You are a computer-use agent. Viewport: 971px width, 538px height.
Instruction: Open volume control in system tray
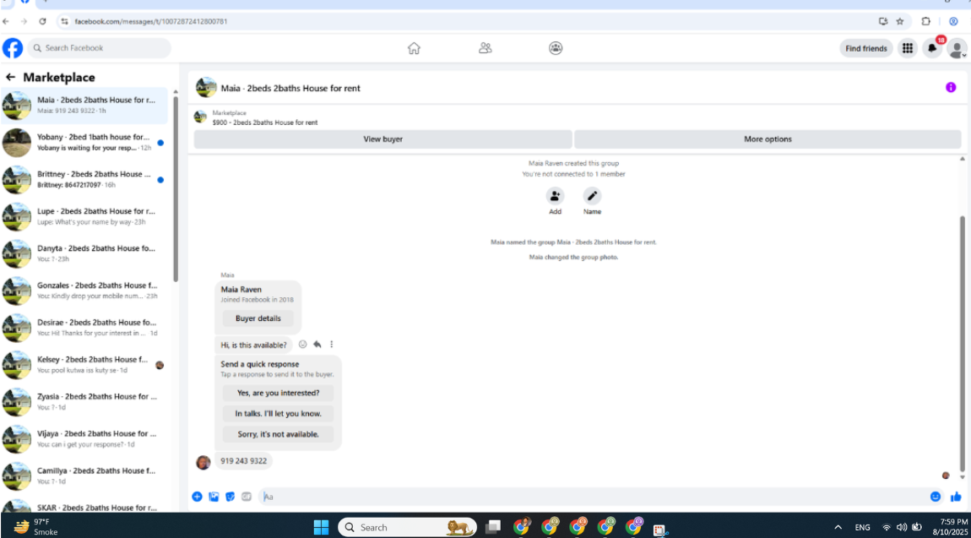[902, 528]
